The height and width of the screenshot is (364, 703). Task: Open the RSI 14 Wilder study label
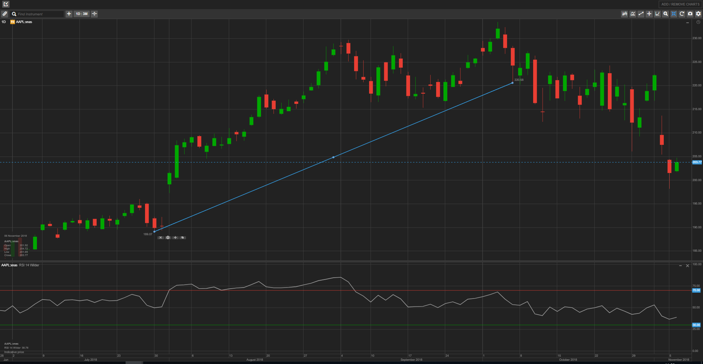click(29, 265)
